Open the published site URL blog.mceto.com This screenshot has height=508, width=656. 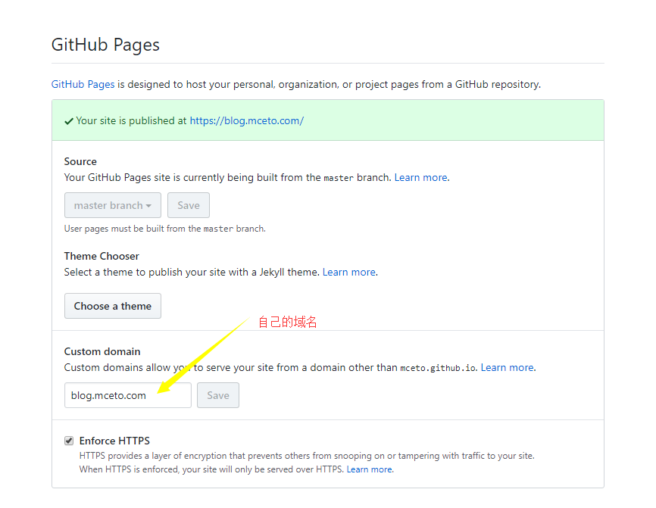point(246,121)
